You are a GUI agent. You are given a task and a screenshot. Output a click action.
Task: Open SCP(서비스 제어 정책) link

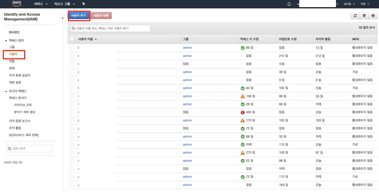point(23,135)
